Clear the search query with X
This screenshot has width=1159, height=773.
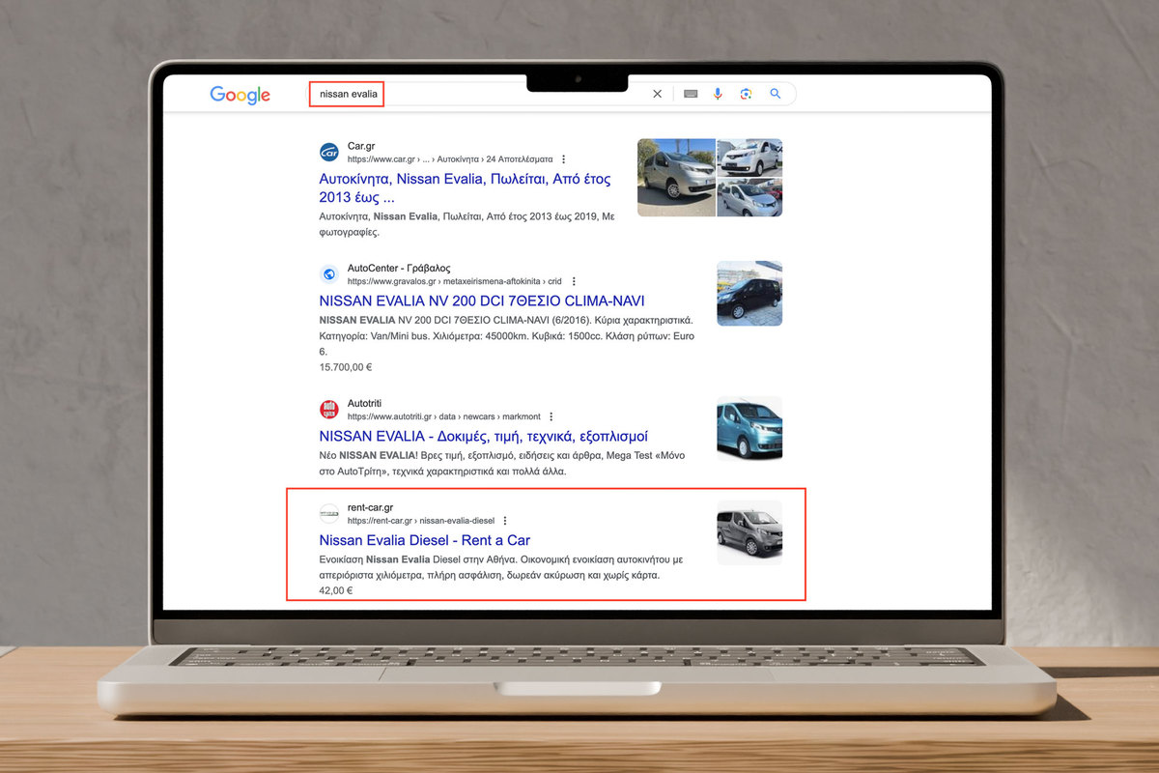click(x=658, y=94)
